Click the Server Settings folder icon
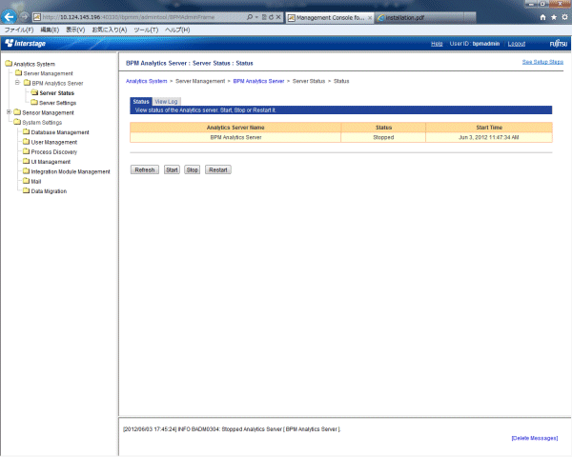572x457 pixels. click(x=34, y=103)
